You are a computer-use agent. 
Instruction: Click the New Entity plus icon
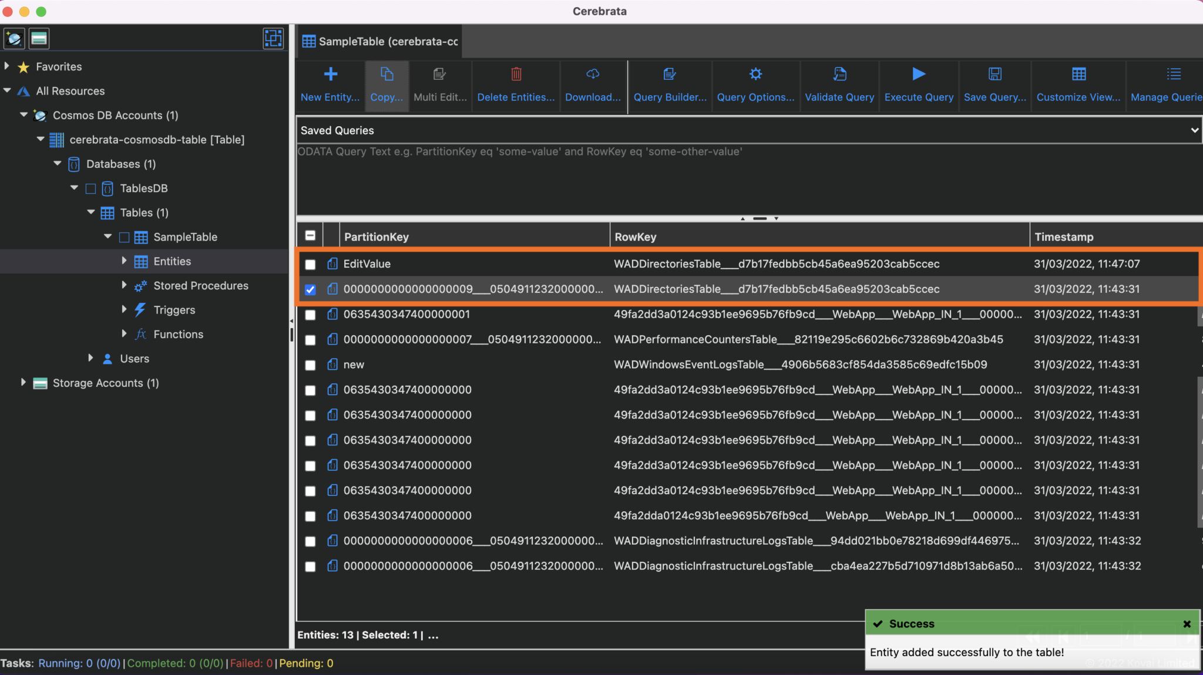(331, 74)
